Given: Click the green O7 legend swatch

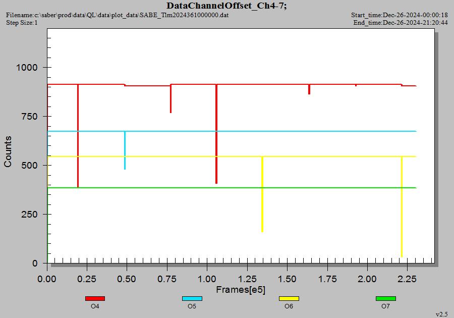Looking at the screenshot, I should 386,299.
